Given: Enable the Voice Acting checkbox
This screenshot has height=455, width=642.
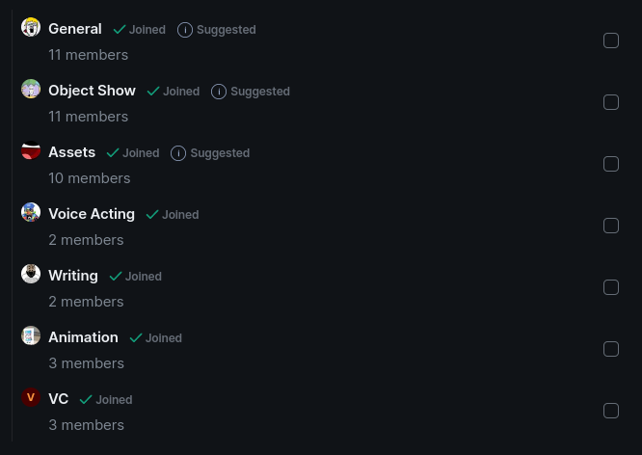Looking at the screenshot, I should point(611,226).
